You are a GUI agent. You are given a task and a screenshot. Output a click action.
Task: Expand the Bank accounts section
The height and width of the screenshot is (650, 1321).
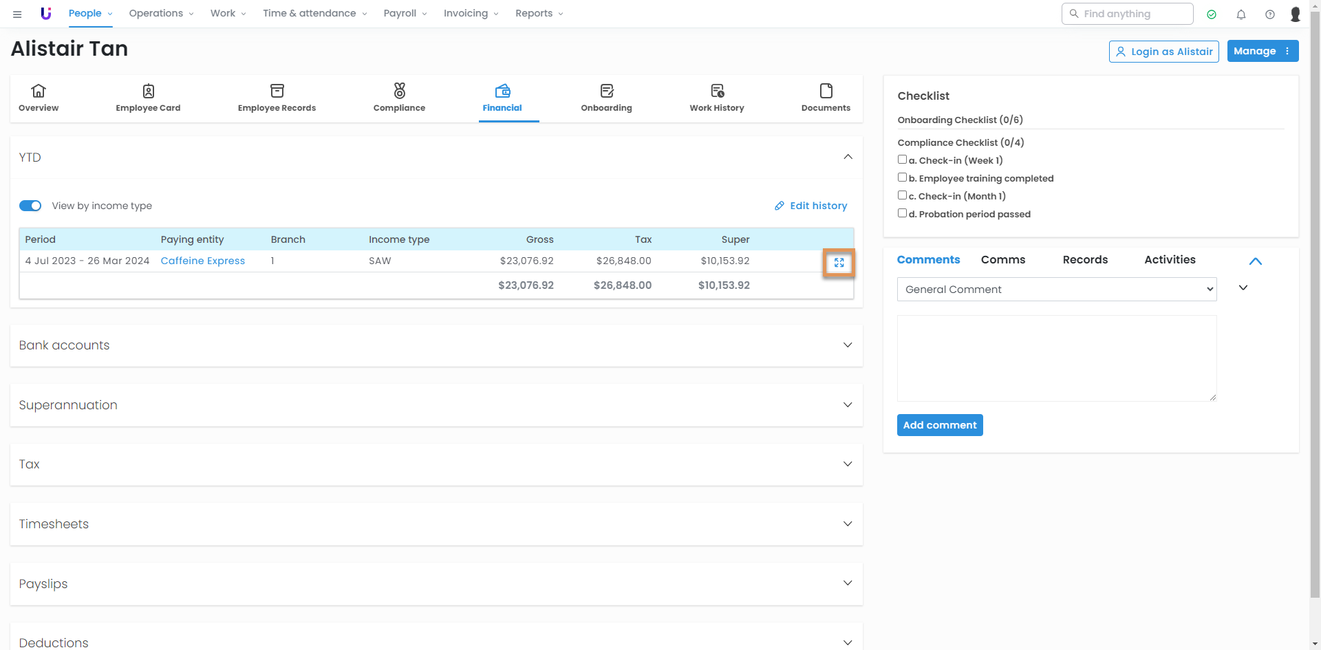coord(436,345)
